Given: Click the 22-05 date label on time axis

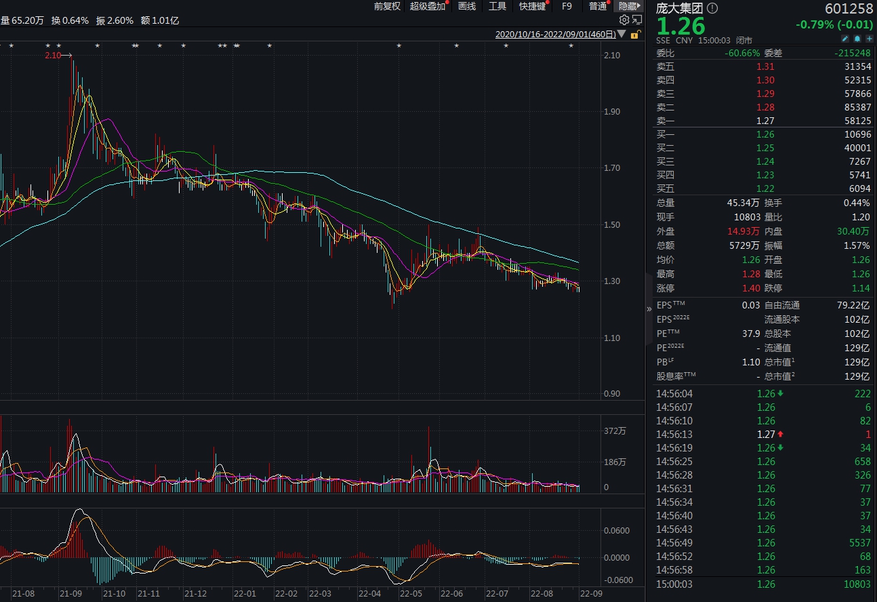Looking at the screenshot, I should click(411, 593).
